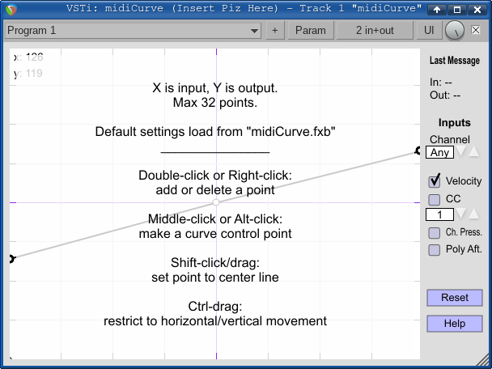This screenshot has height=369, width=492.
Task: Click the CC number field showing 1
Action: [x=439, y=214]
